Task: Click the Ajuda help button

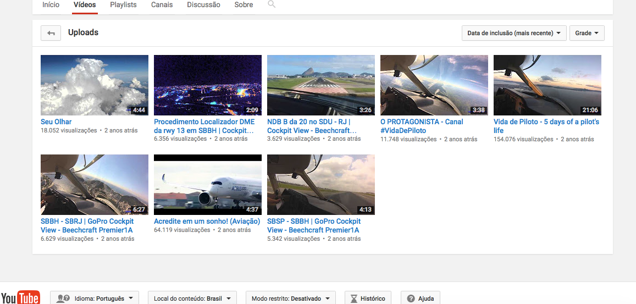Action: 420,299
